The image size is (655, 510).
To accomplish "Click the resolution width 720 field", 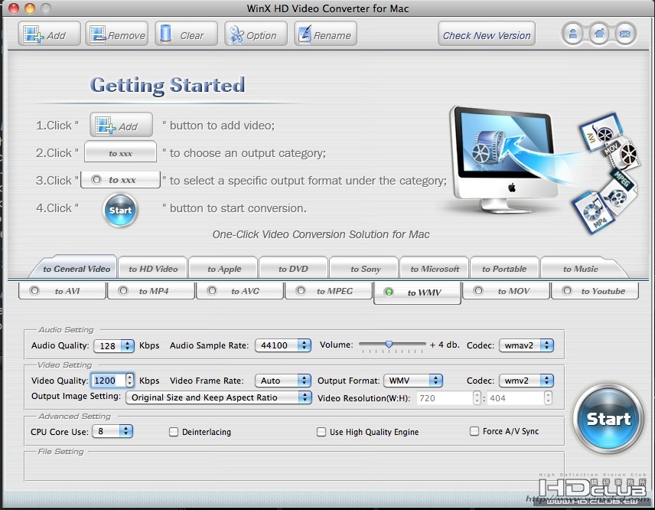I will click(445, 398).
